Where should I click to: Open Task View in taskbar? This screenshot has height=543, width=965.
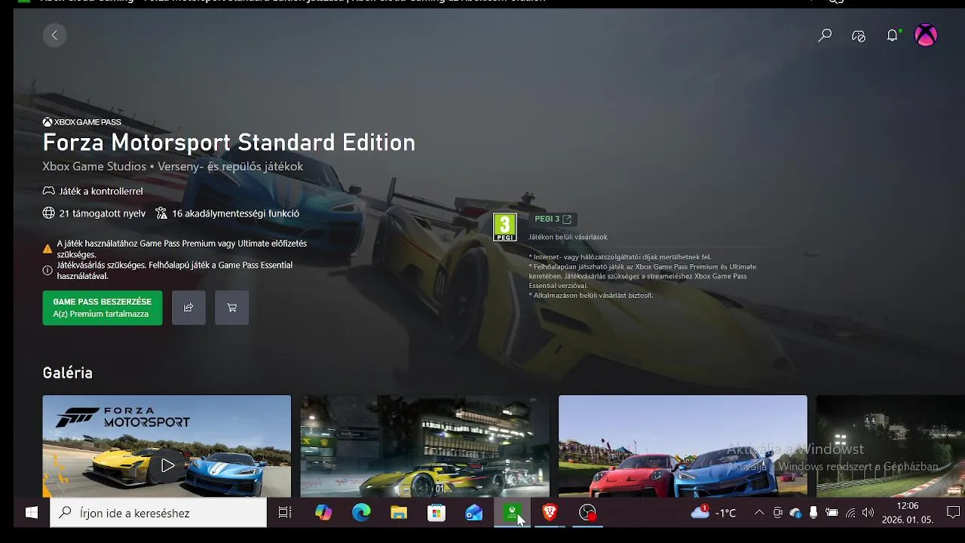click(x=285, y=513)
